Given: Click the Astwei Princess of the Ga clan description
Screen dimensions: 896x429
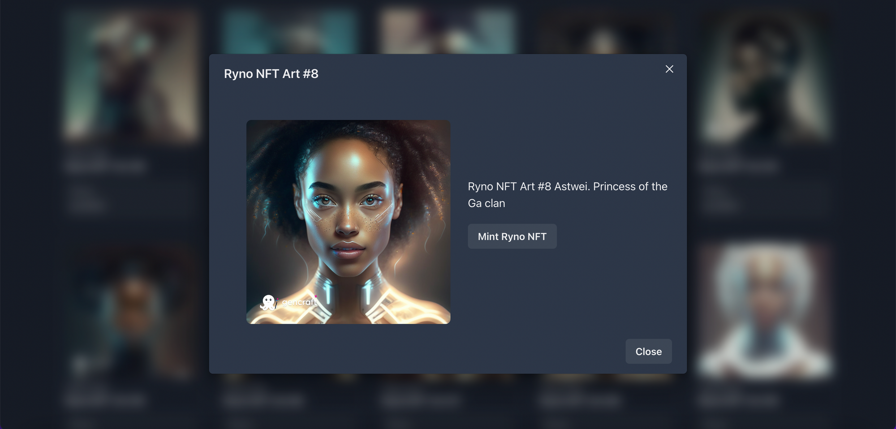Looking at the screenshot, I should click(x=568, y=195).
